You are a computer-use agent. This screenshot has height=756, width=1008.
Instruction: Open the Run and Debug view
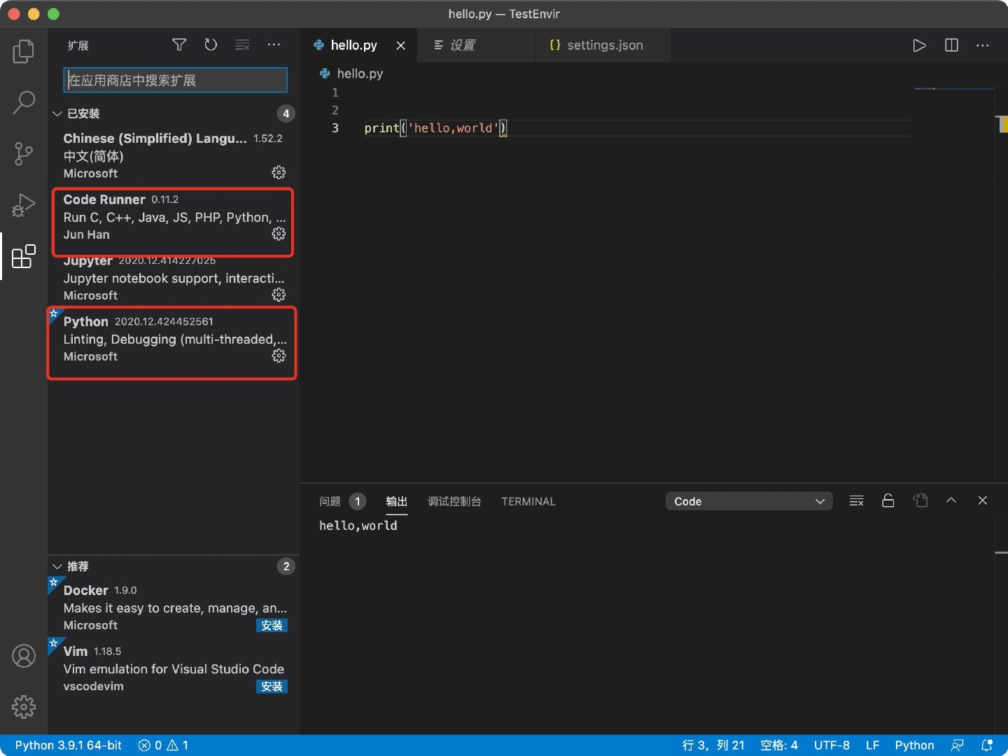point(24,205)
